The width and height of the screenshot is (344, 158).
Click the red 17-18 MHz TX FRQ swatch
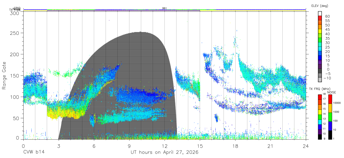tap(320, 97)
